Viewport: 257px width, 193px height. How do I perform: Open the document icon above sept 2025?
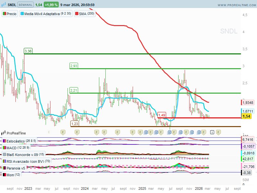(x=181, y=132)
